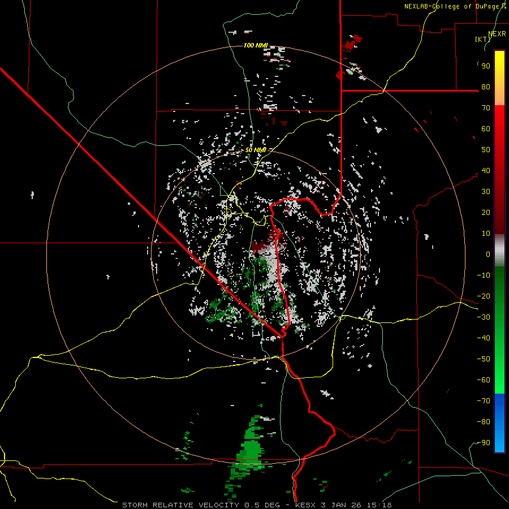Viewport: 509px width, 509px height.
Task: Click the positive 30 scale label
Action: click(x=486, y=192)
